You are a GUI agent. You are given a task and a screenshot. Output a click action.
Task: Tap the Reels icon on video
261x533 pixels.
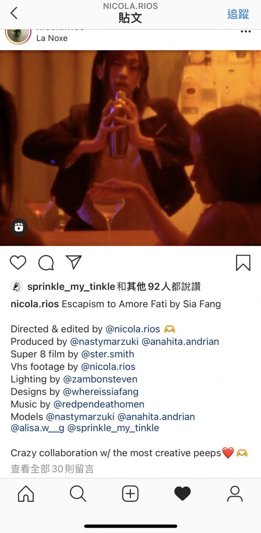19,227
